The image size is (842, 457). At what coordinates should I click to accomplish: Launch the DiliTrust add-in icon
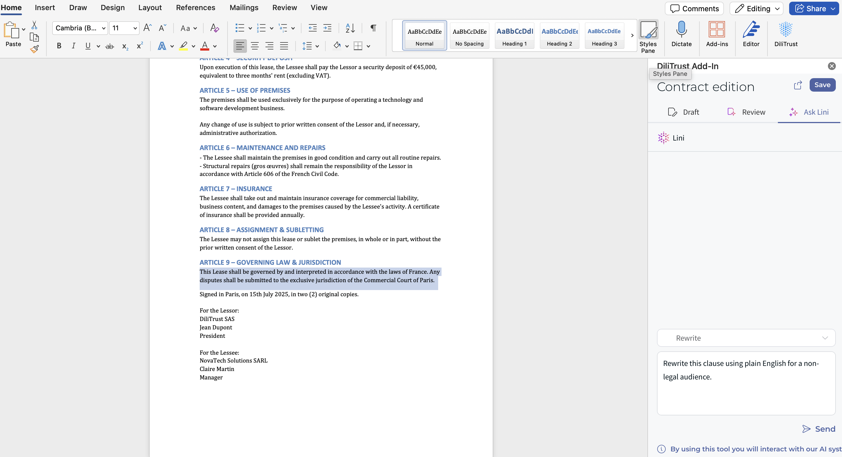pos(785,34)
